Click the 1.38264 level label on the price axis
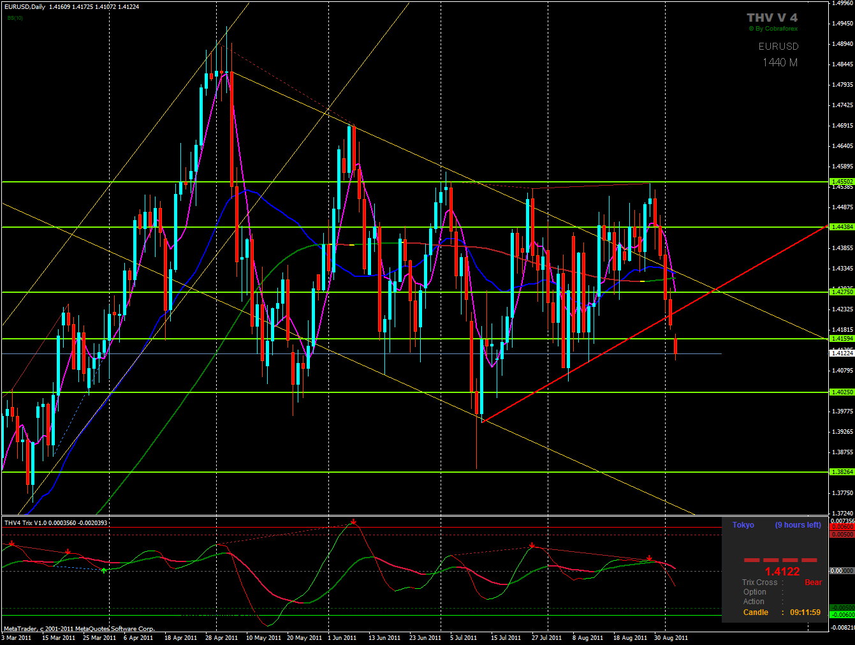This screenshot has height=645, width=855. (x=842, y=472)
